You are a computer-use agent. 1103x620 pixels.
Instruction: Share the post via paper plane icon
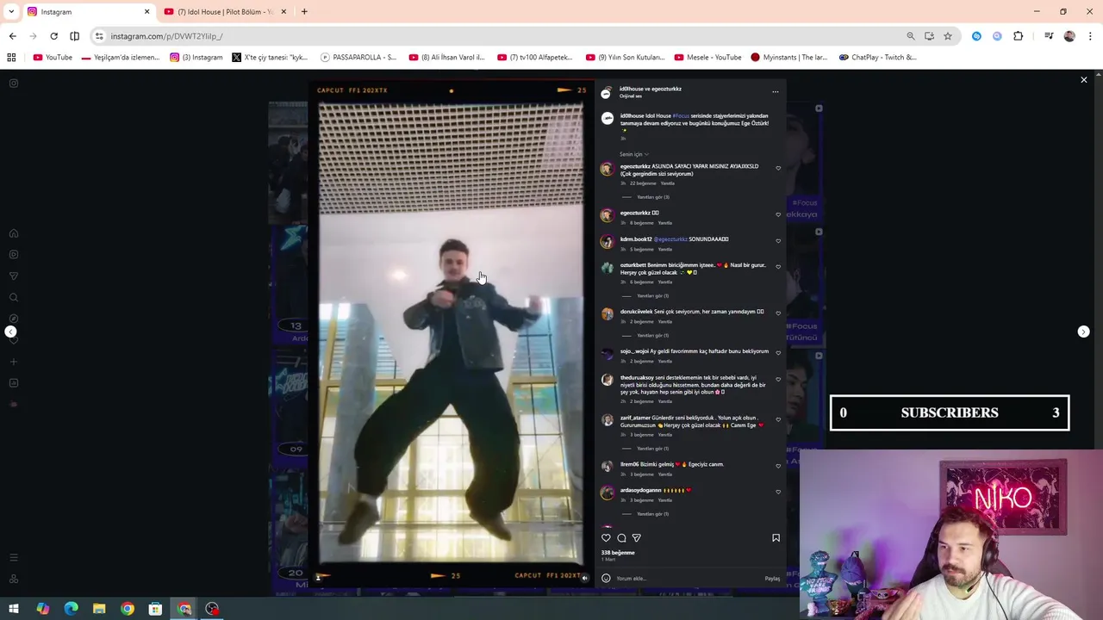637,538
